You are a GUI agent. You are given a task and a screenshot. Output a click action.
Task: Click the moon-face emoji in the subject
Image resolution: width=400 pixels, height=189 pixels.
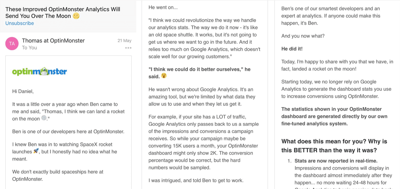pyautogui.click(x=76, y=16)
